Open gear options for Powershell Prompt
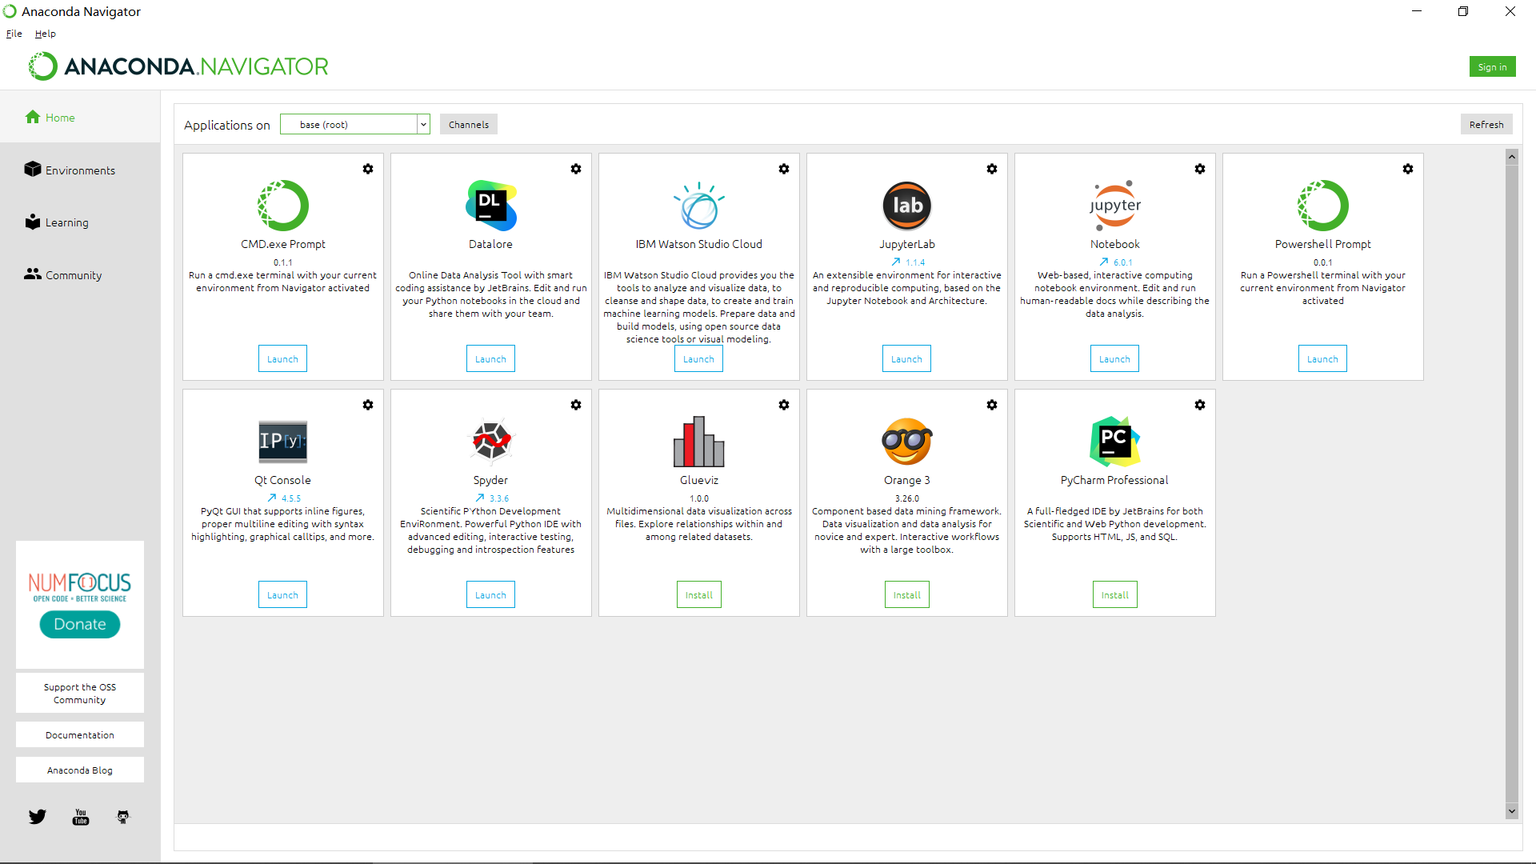1536x864 pixels. point(1408,169)
